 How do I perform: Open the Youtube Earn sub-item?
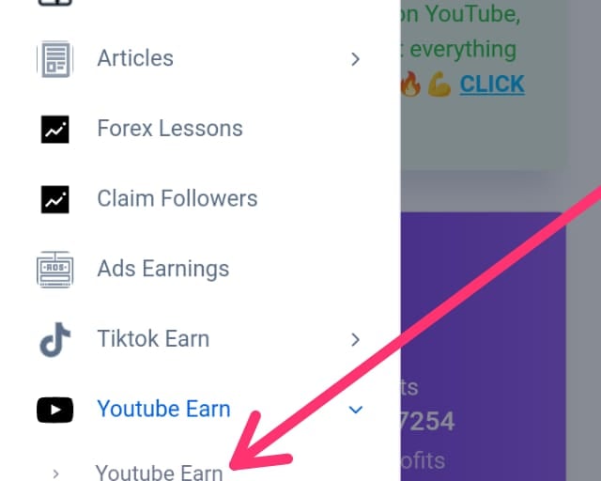159,473
